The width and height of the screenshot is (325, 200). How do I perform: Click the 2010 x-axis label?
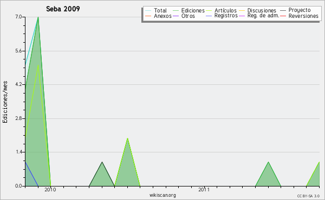tap(50, 190)
